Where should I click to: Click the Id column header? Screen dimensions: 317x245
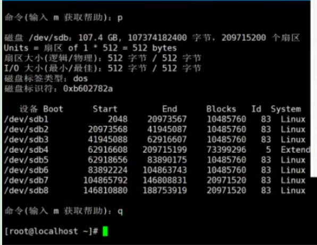[256, 109]
